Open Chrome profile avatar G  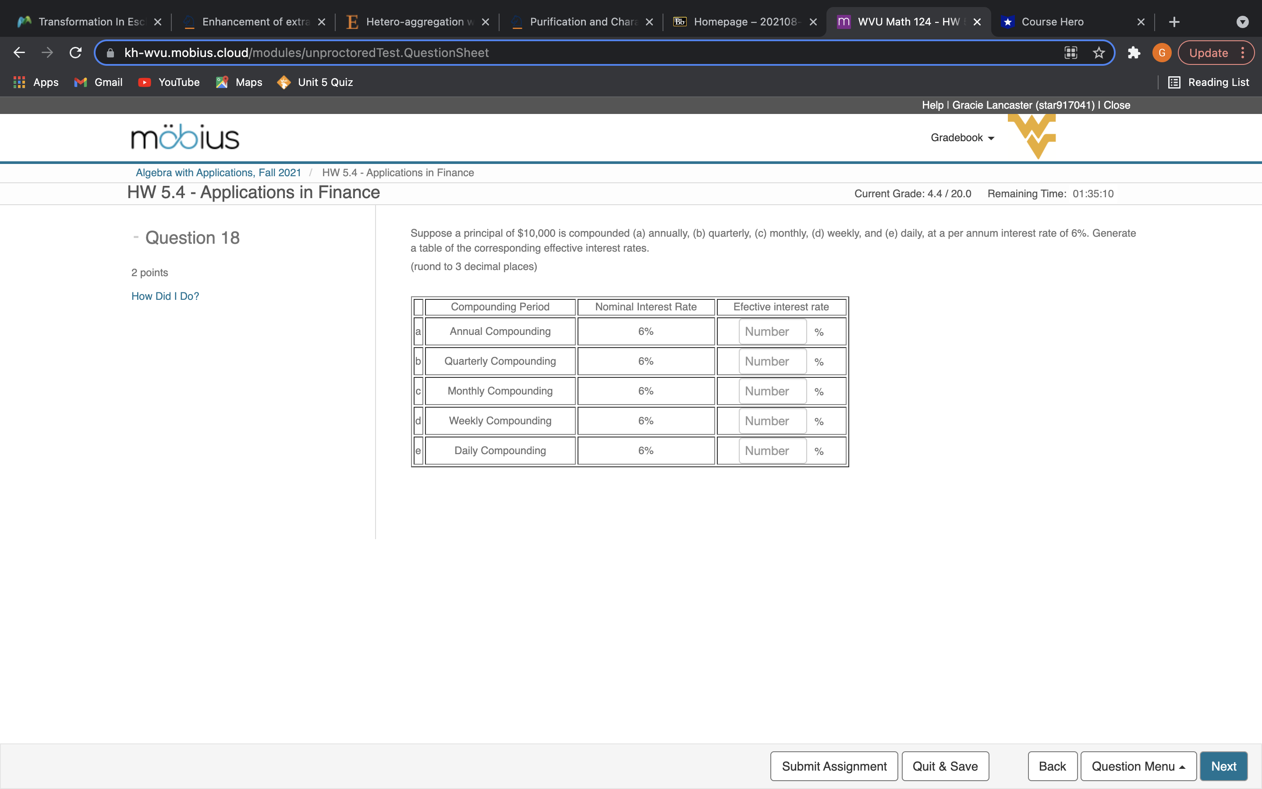tap(1161, 53)
